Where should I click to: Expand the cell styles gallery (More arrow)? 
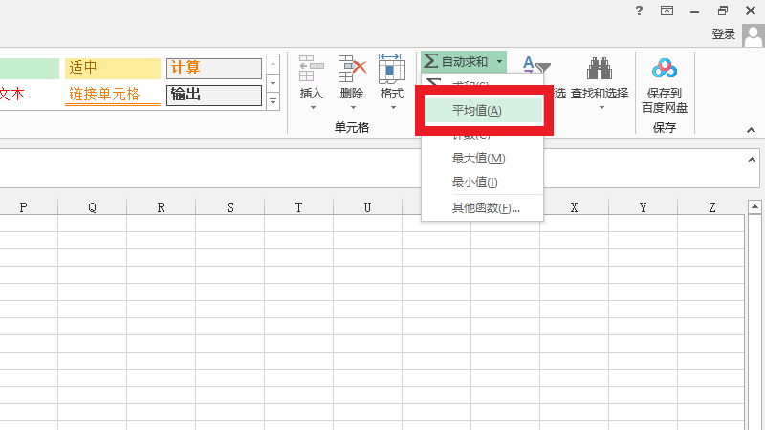point(273,100)
